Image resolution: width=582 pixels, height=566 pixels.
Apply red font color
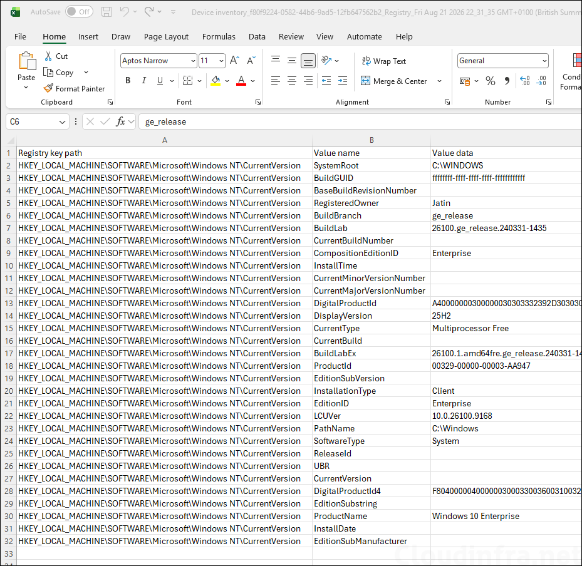pos(241,81)
